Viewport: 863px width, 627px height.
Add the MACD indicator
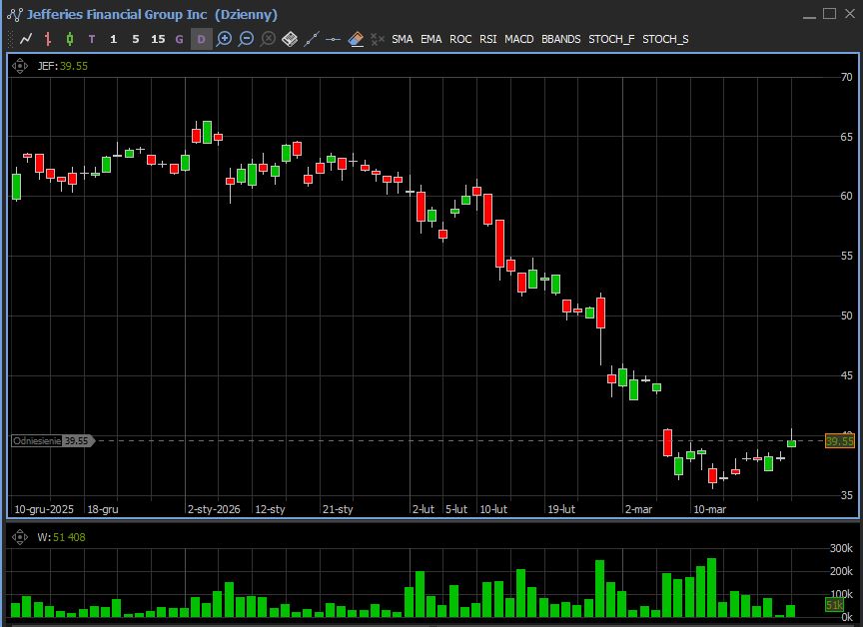point(518,39)
